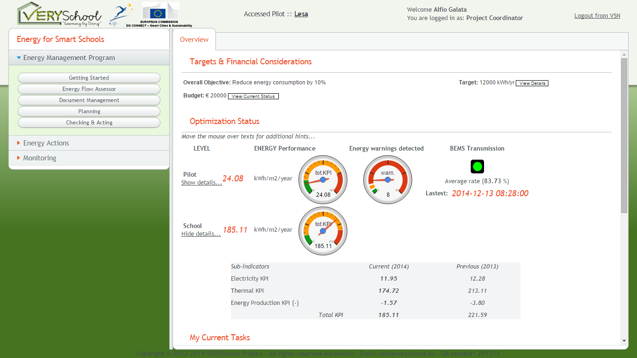
Task: Open Energy Flow Assessor
Action: click(89, 89)
